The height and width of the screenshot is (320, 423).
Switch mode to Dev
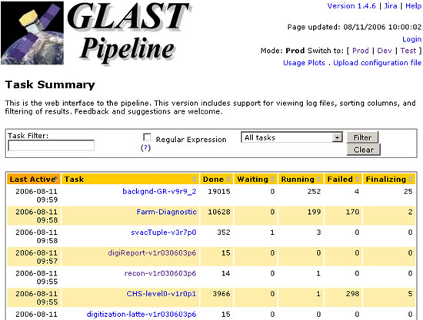coord(385,51)
